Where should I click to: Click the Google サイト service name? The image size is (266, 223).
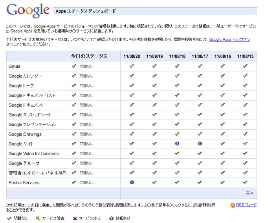pyautogui.click(x=21, y=144)
